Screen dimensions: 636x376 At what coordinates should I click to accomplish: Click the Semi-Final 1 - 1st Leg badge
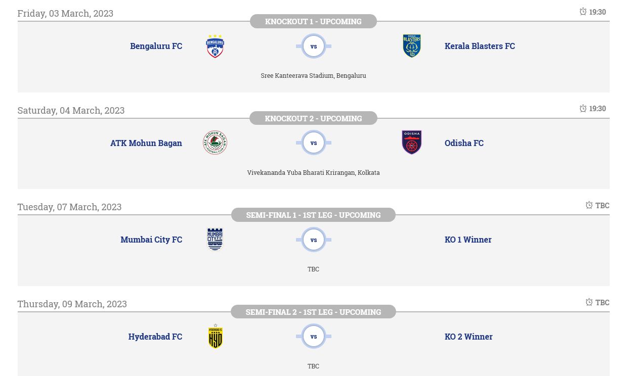pyautogui.click(x=313, y=215)
